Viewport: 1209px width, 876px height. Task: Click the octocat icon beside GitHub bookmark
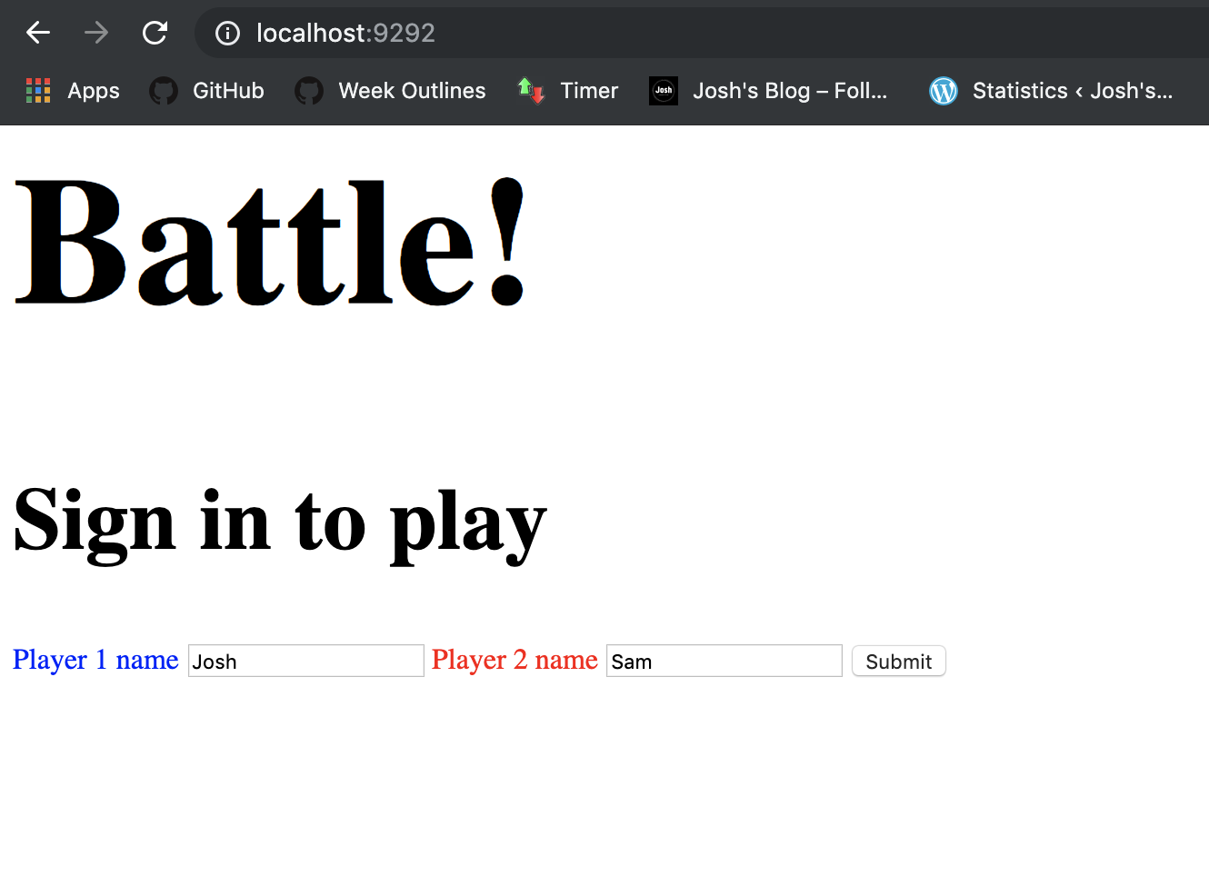pos(164,91)
